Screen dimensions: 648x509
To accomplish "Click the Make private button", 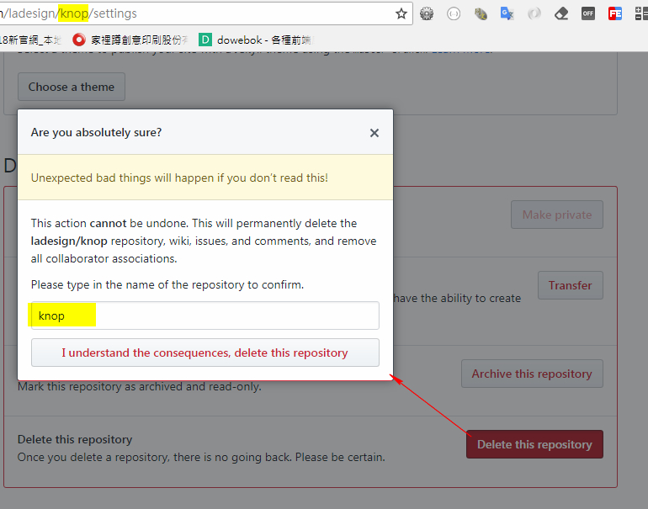I will click(x=556, y=215).
